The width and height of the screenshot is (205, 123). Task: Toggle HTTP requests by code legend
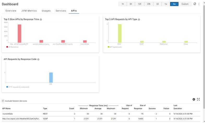7,87
